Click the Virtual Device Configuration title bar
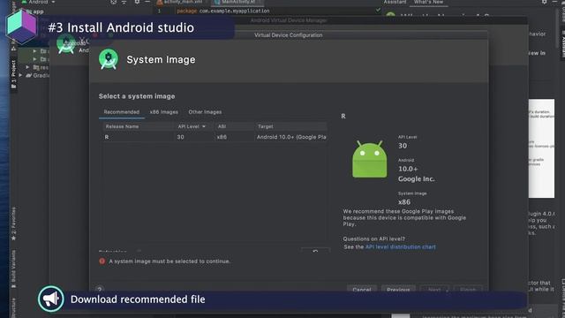This screenshot has width=565, height=318. 289,35
